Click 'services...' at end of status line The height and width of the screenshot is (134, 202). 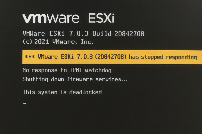point(111,79)
